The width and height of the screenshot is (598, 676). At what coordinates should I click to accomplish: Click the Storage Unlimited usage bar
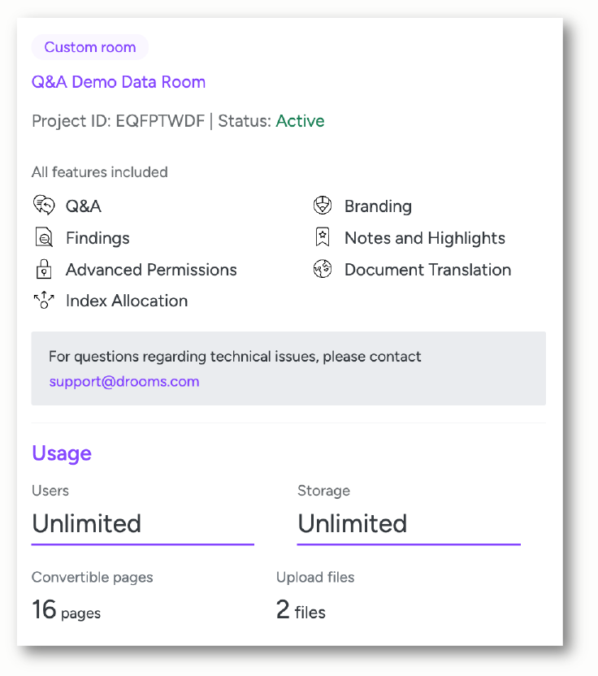click(x=409, y=544)
